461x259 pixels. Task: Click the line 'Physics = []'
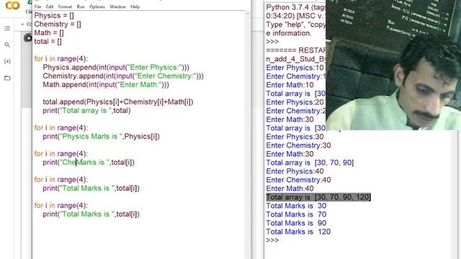tap(54, 16)
